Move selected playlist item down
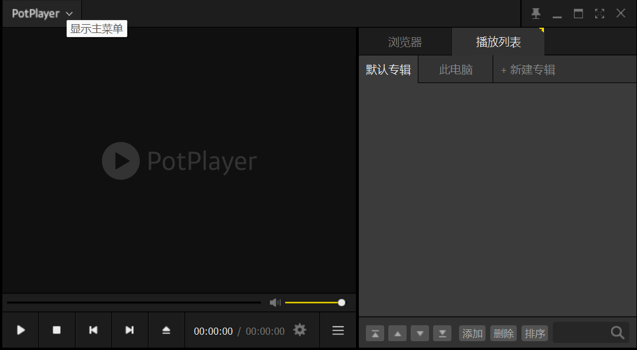Screen dimensions: 637x350 (x=420, y=334)
